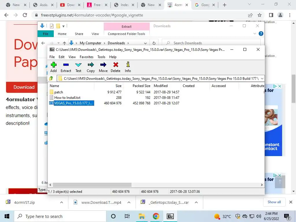
Task: Open File Explorer from taskbar
Action: 142,216
